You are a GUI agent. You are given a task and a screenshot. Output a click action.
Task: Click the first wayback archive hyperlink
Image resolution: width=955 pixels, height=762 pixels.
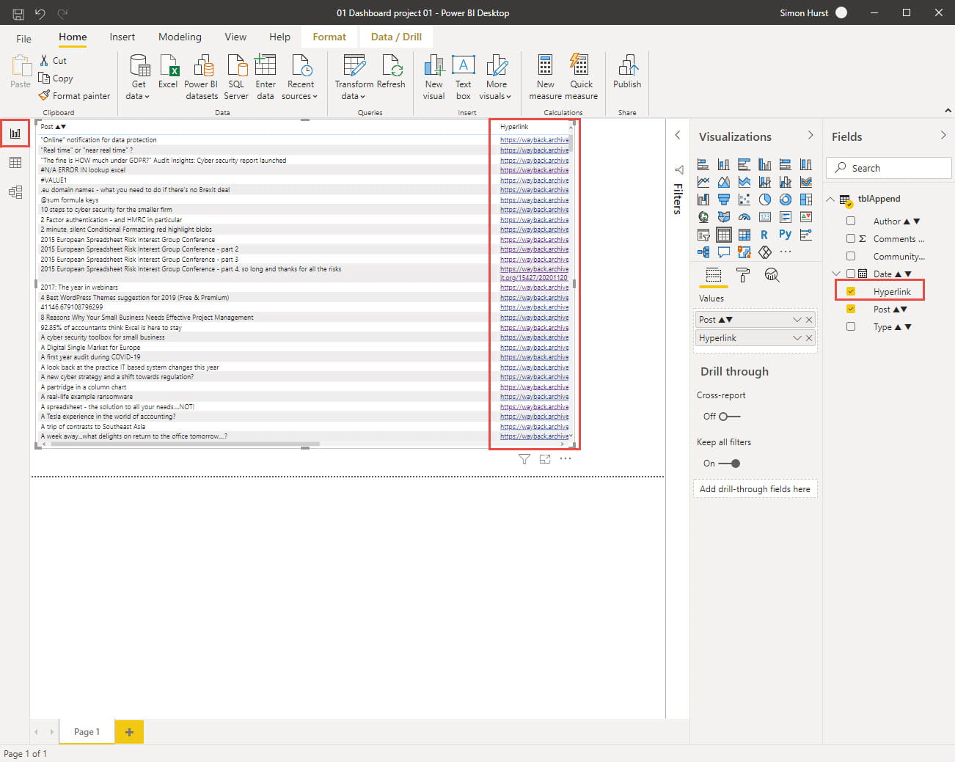pyautogui.click(x=534, y=140)
